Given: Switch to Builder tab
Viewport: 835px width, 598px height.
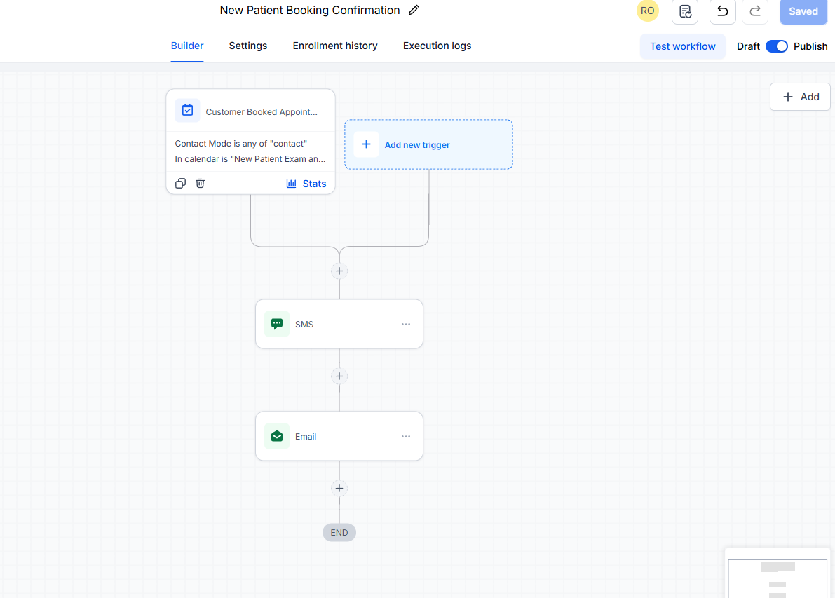Looking at the screenshot, I should tap(187, 46).
